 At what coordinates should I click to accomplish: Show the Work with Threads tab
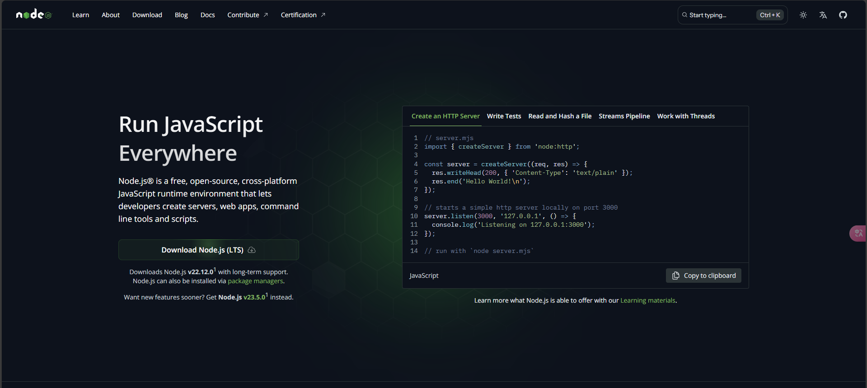(x=685, y=116)
